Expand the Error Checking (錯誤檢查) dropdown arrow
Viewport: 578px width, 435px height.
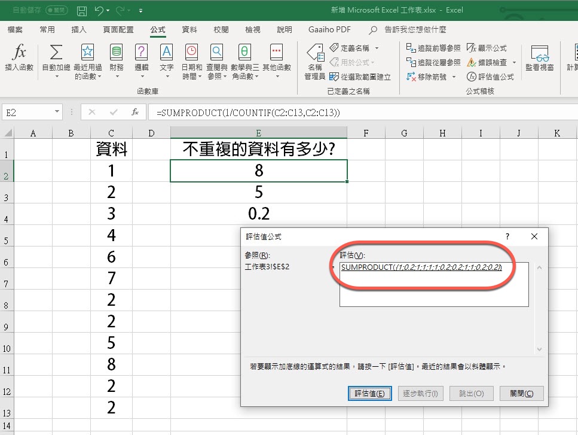[x=514, y=62]
